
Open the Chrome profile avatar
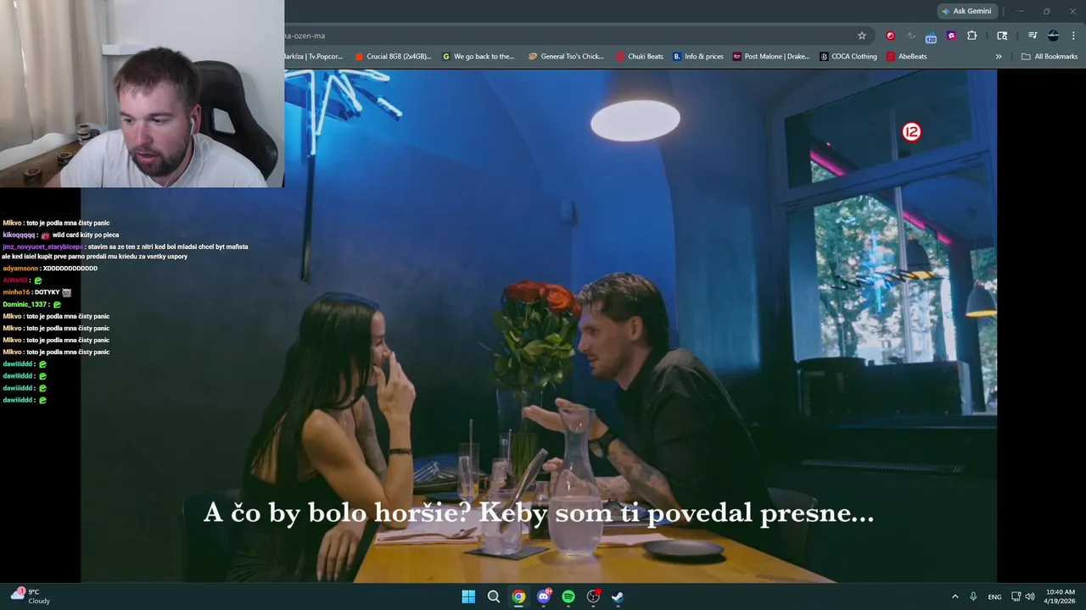(x=1053, y=36)
